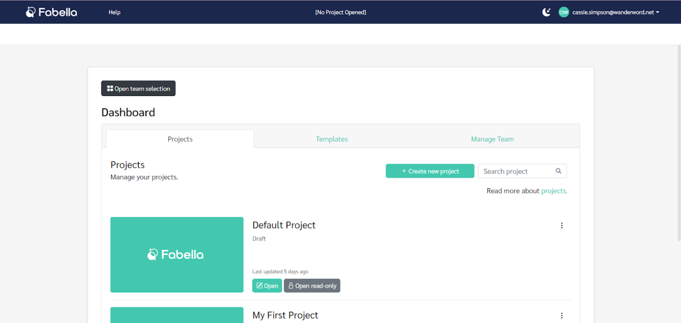The height and width of the screenshot is (323, 681).
Task: Open the Help menu
Action: tap(114, 12)
